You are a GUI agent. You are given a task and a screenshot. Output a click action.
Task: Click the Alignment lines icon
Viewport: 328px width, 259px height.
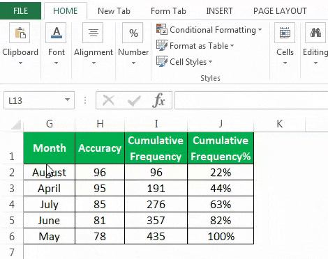(x=93, y=33)
